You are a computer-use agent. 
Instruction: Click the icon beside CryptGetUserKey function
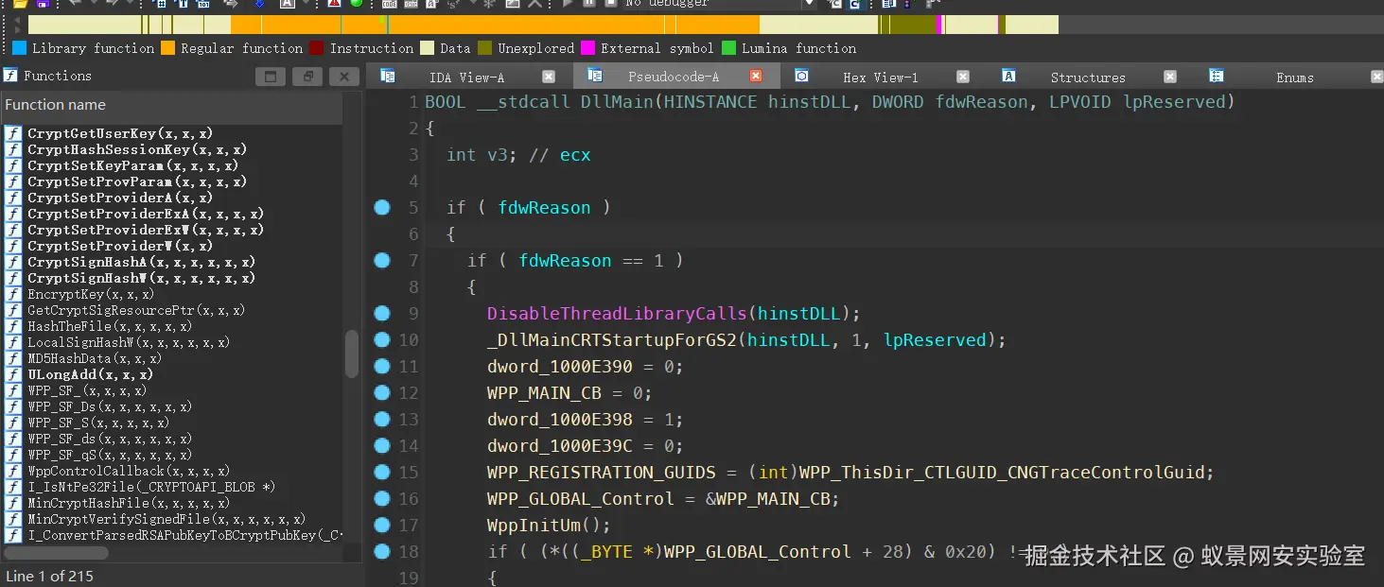13,134
